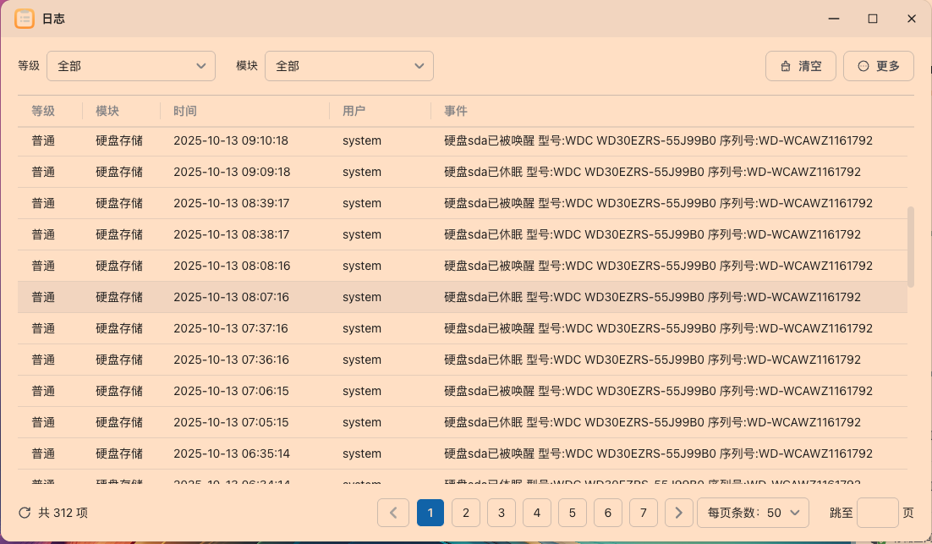The height and width of the screenshot is (544, 932).
Task: Click the 等级 column header
Action: 43,111
